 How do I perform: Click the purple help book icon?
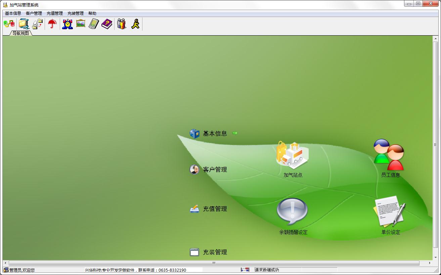[107, 24]
